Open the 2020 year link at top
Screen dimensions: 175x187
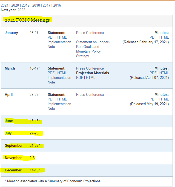coord(15,5)
